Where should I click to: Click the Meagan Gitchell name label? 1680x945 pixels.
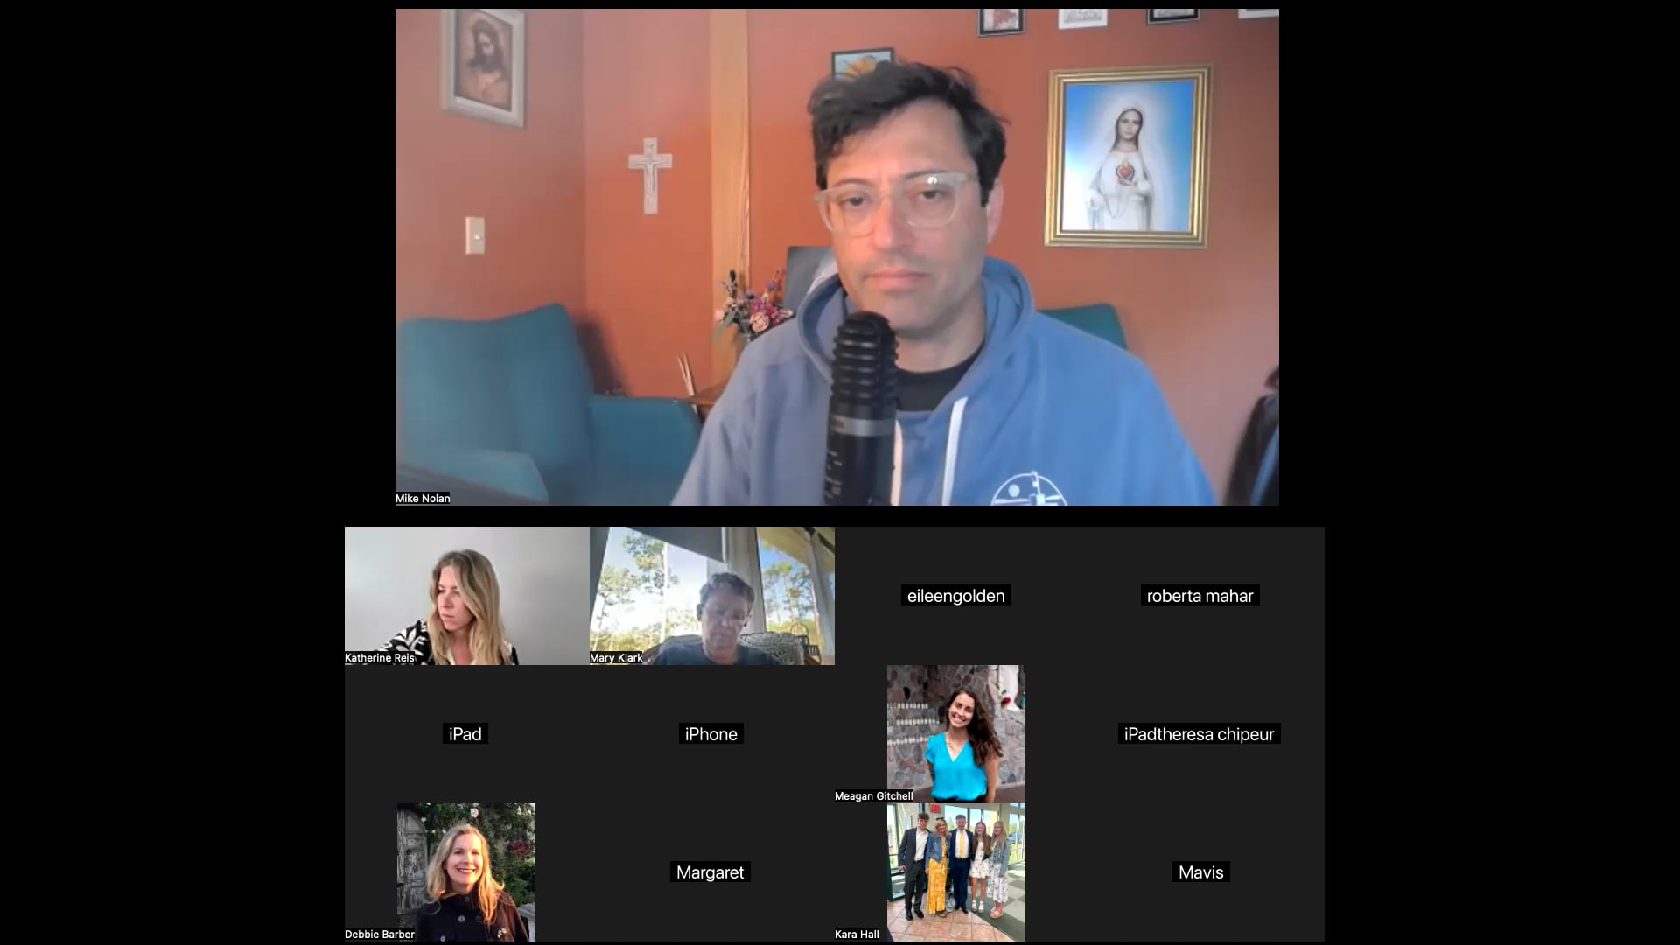(873, 796)
